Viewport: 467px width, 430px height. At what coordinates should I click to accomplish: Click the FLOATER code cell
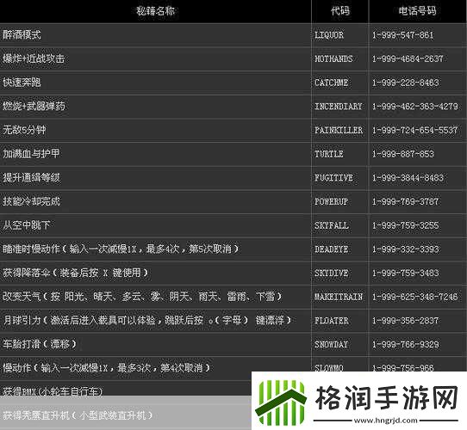pyautogui.click(x=339, y=321)
